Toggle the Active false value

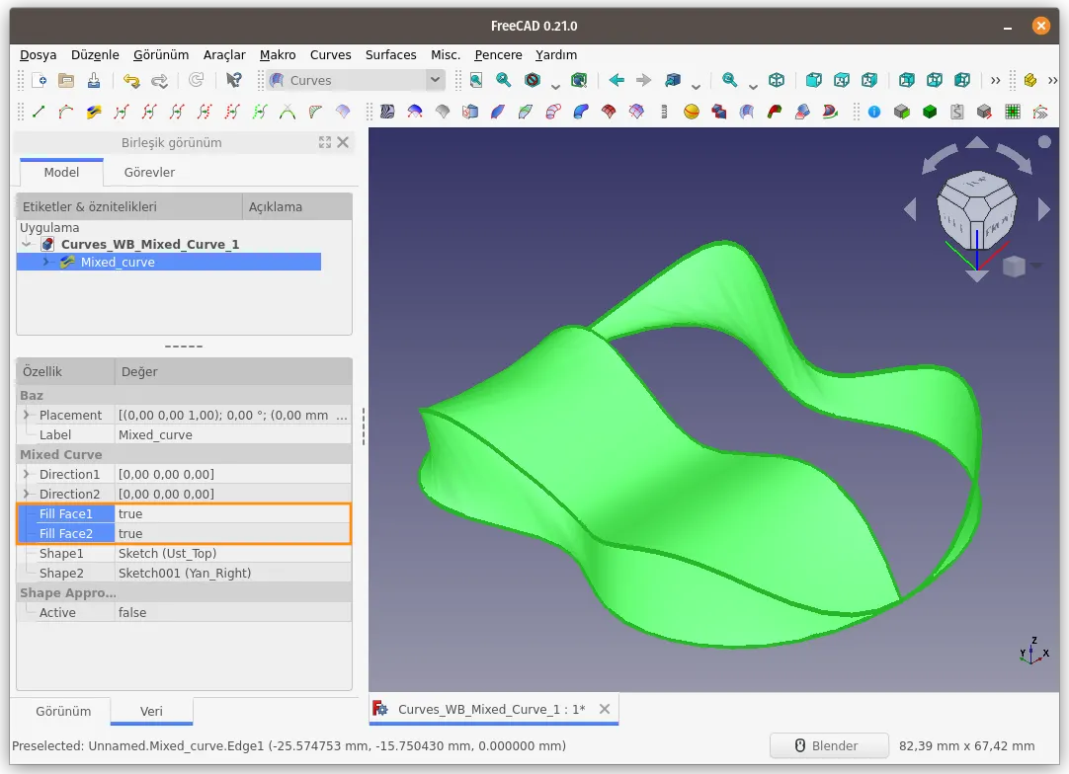pos(232,612)
